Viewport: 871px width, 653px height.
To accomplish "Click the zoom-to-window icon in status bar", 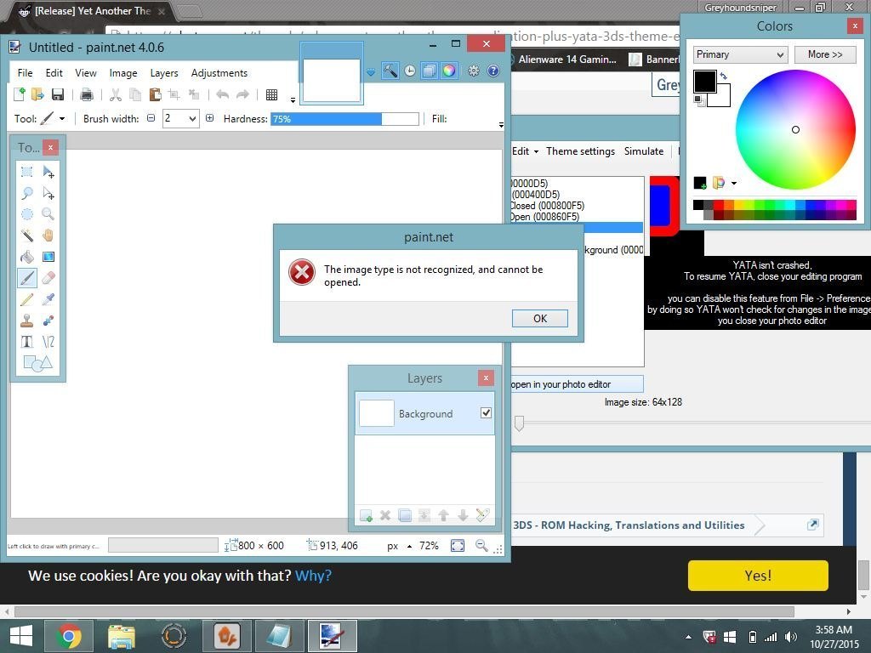I will (458, 546).
